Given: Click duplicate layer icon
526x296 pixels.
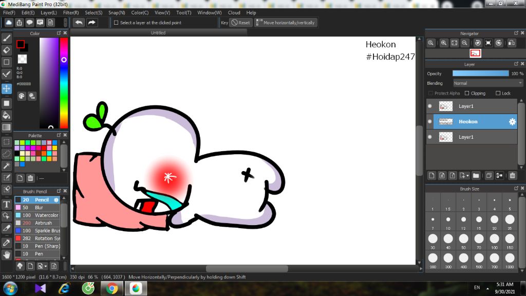Looking at the screenshot, I should (x=489, y=176).
